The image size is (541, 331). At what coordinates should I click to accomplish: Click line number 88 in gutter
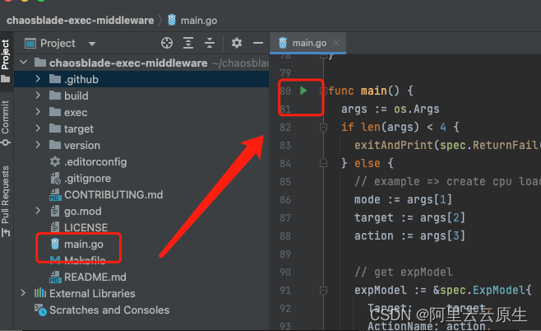tap(285, 236)
